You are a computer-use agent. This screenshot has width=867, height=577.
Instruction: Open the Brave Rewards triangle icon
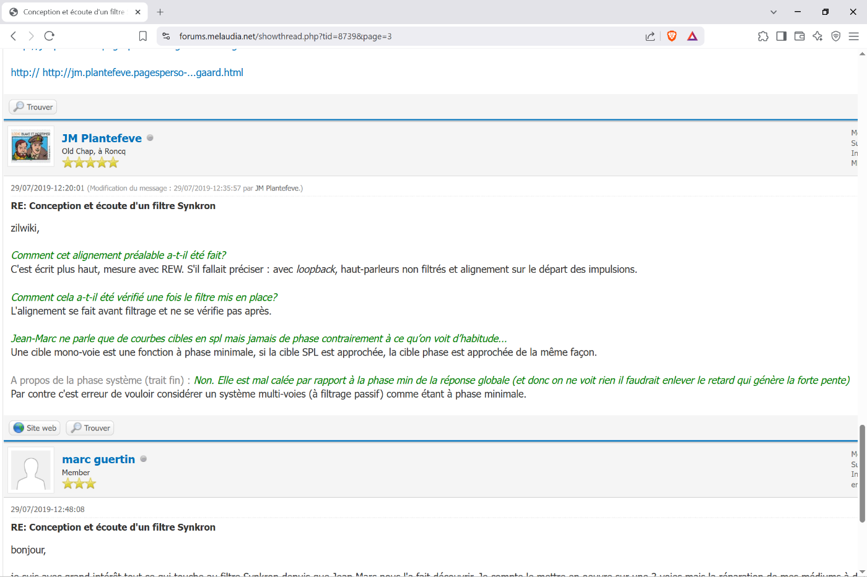tap(692, 36)
